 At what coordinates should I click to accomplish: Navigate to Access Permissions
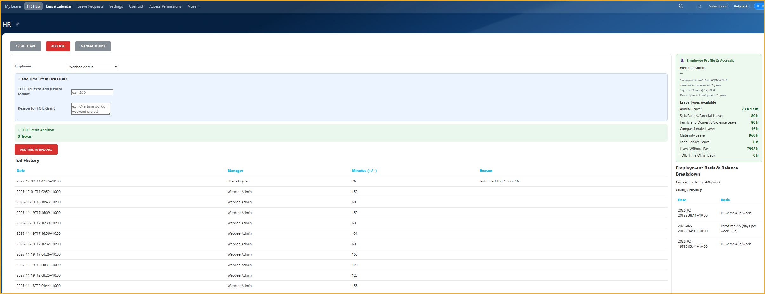[x=165, y=6]
